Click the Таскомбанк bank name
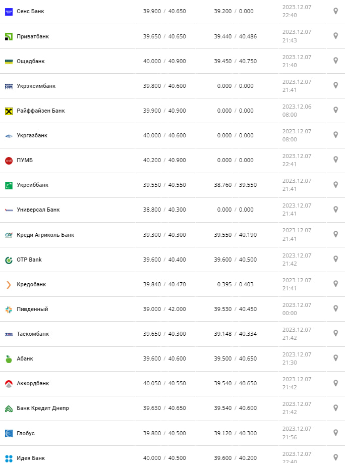Image resolution: width=345 pixels, height=463 pixels. tap(33, 334)
